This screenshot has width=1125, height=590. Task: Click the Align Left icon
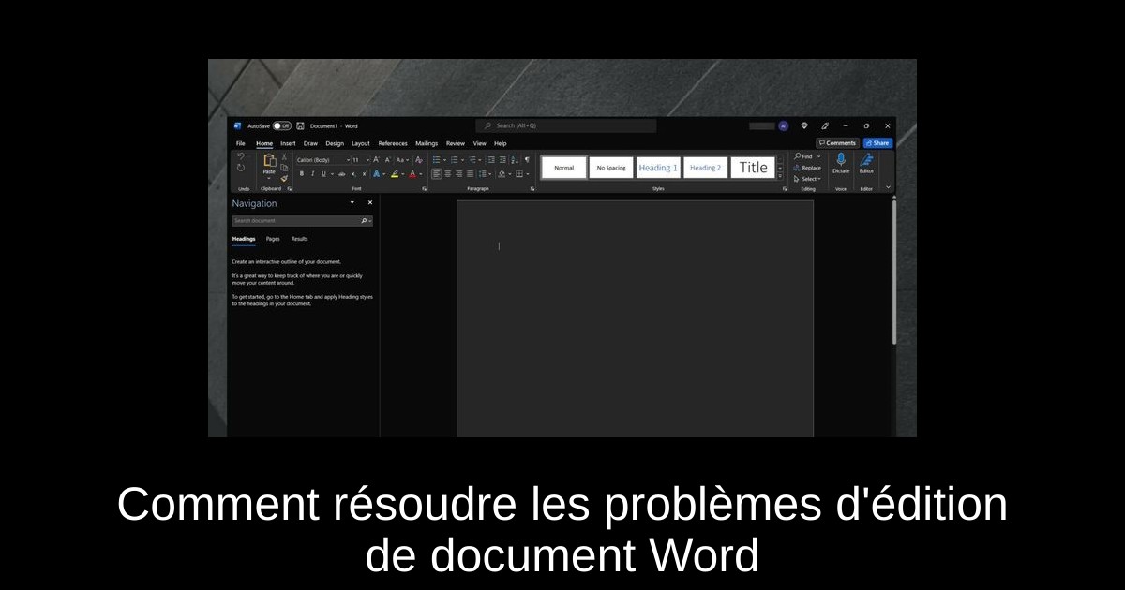point(436,174)
